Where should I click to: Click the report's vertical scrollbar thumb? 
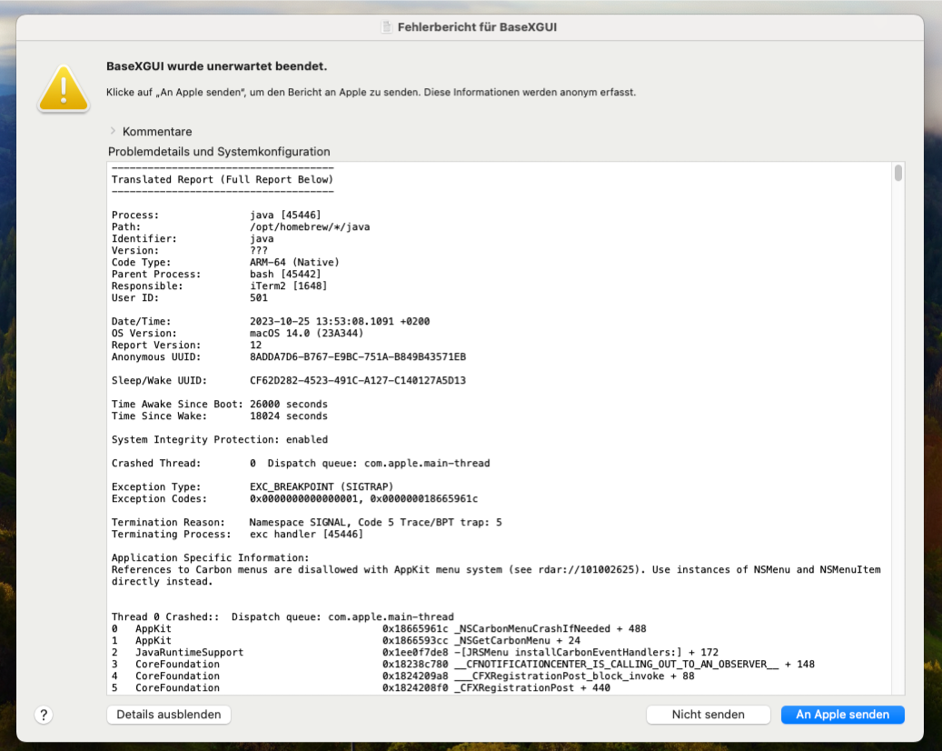click(x=898, y=173)
